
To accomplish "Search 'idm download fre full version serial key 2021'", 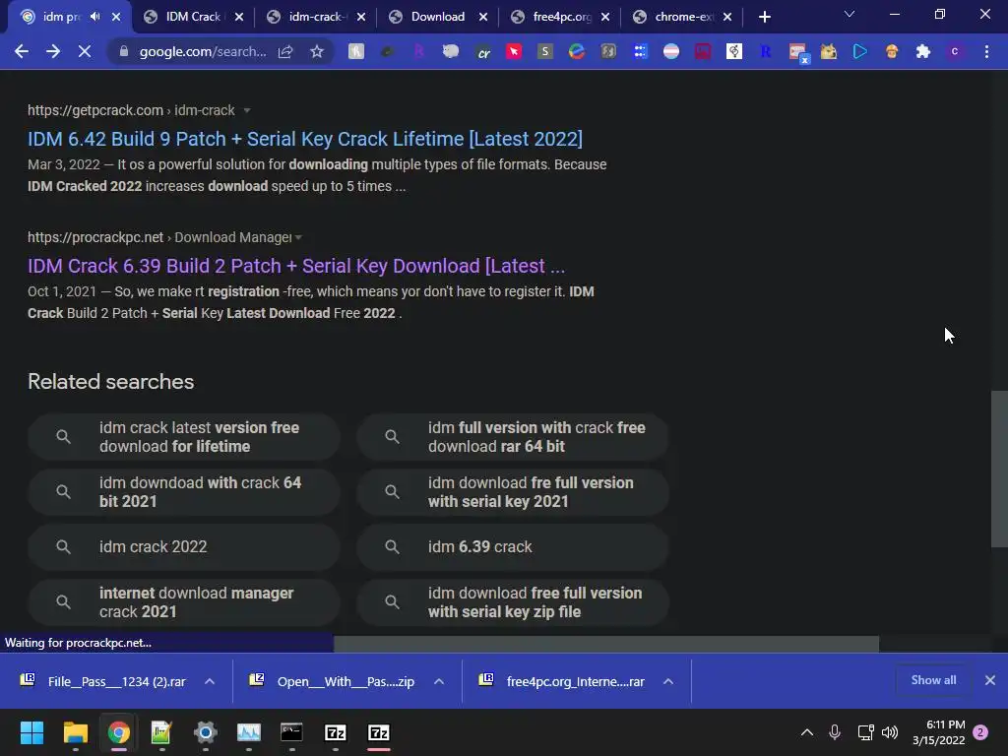I will (512, 492).
